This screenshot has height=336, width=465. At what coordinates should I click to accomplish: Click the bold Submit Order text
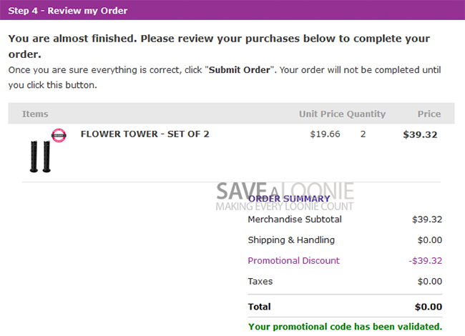[x=241, y=70]
